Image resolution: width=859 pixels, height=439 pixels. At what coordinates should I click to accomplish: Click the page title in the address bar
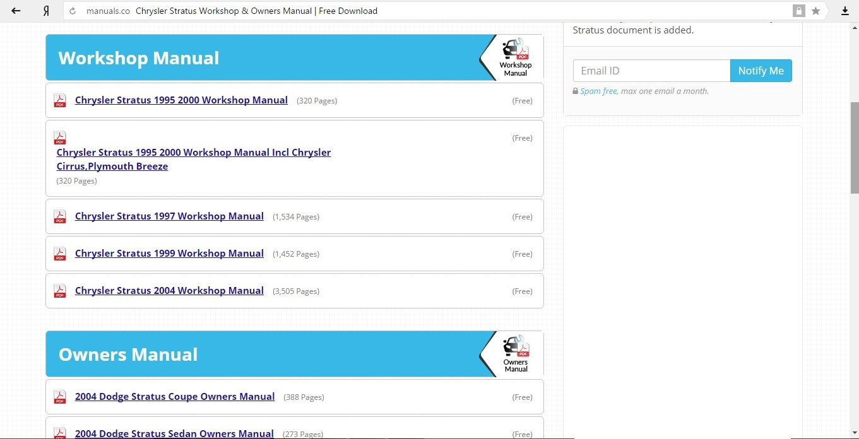click(256, 11)
